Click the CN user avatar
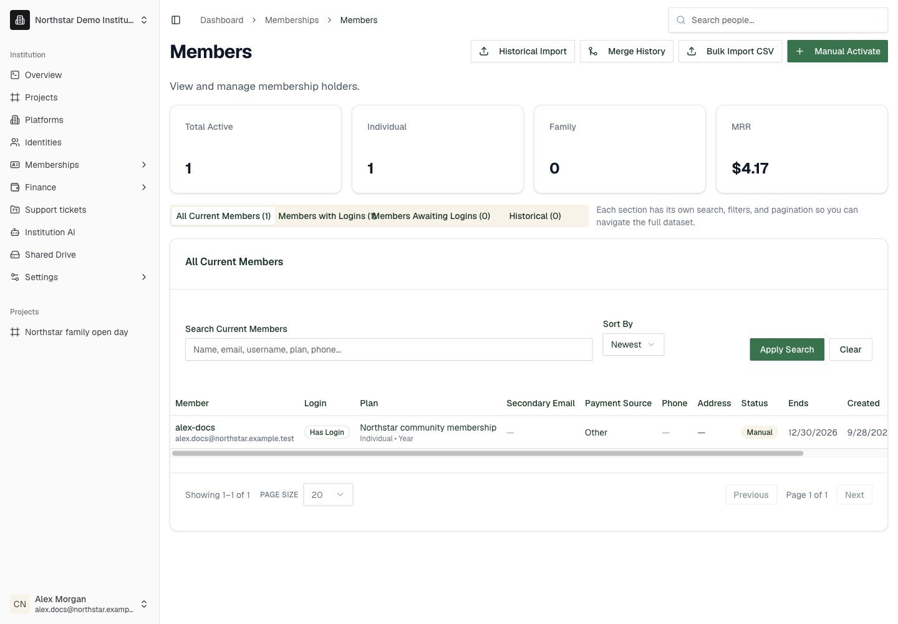The image size is (898, 624). [x=20, y=604]
